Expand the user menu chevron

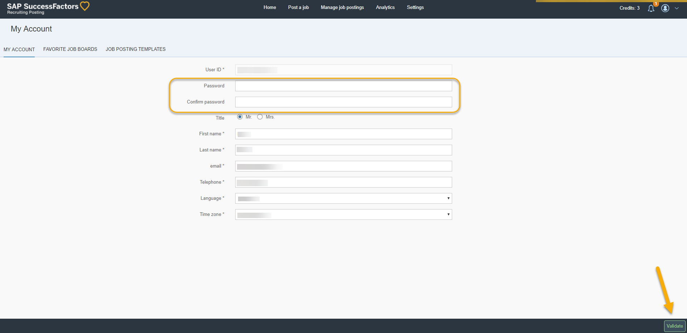coord(677,8)
